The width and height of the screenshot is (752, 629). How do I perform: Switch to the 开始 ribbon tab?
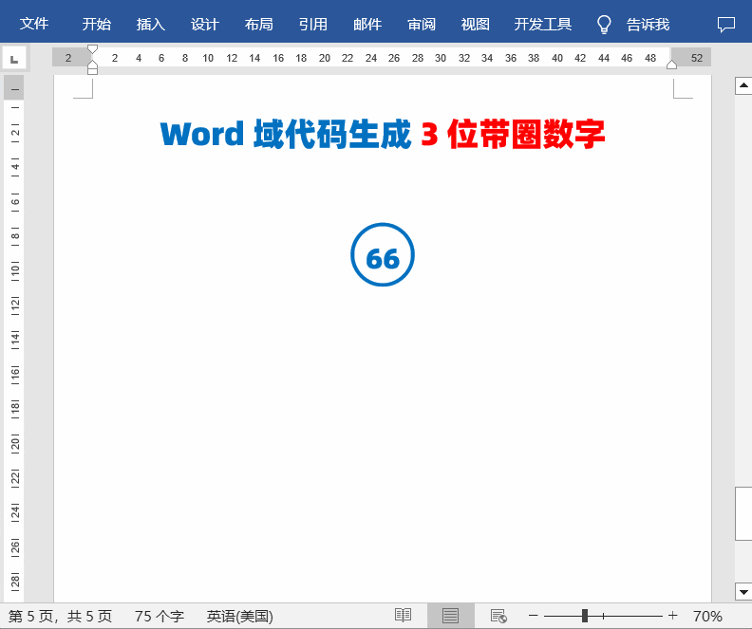97,24
